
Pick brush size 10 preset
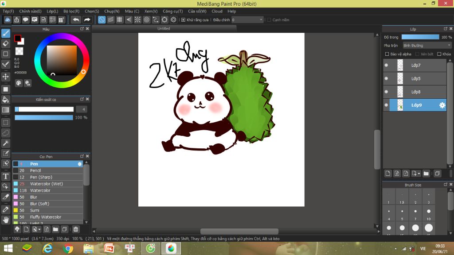pyautogui.click(x=429, y=213)
